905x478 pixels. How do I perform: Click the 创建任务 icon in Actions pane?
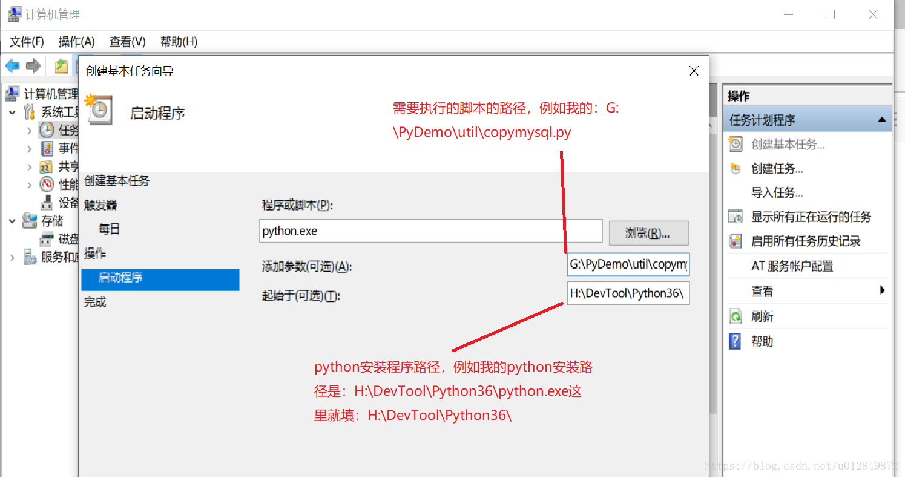point(736,169)
